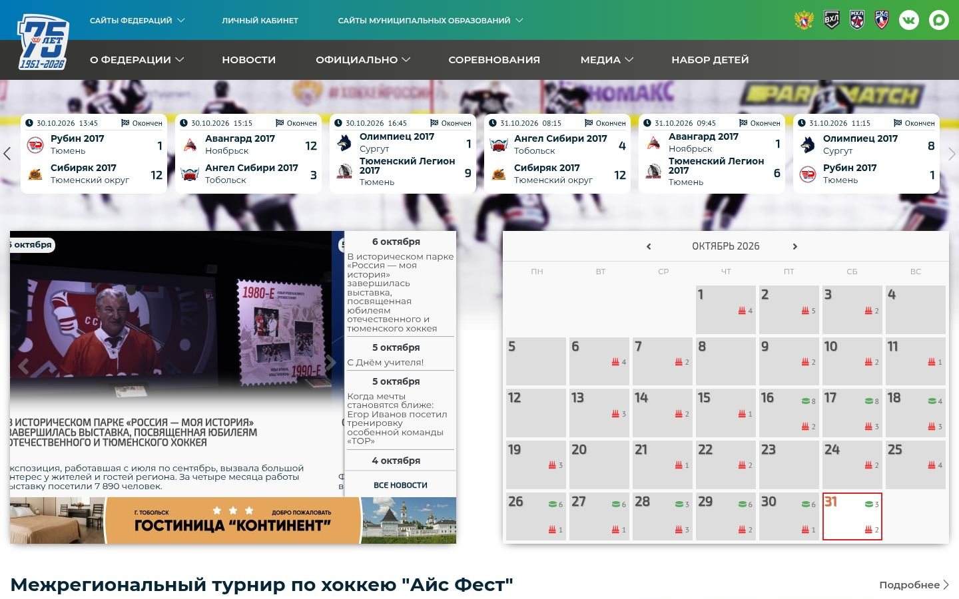Select October 11 in the calendar
This screenshot has width=959, height=599.
coord(916,361)
